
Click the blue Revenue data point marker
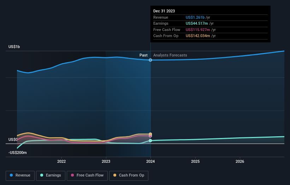[150, 60]
